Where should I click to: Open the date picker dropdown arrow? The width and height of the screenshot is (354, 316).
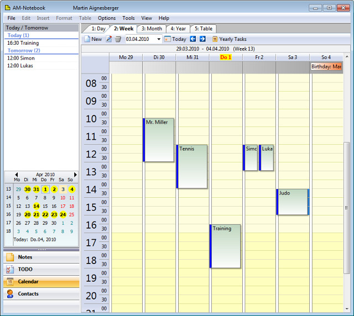159,39
